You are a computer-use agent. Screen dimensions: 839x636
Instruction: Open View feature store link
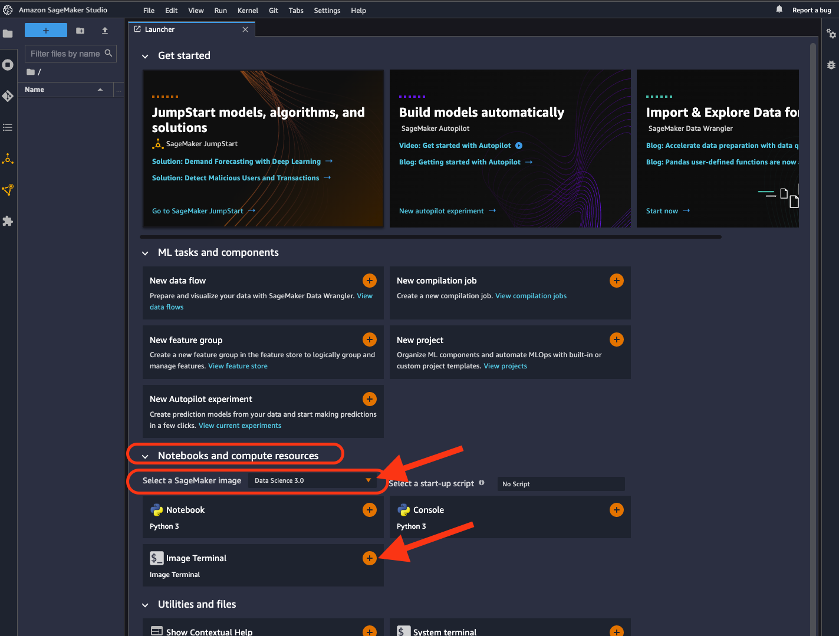[238, 366]
